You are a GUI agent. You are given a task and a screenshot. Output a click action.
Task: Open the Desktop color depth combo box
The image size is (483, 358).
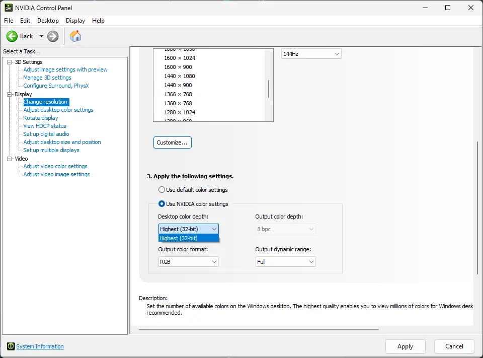click(x=189, y=229)
